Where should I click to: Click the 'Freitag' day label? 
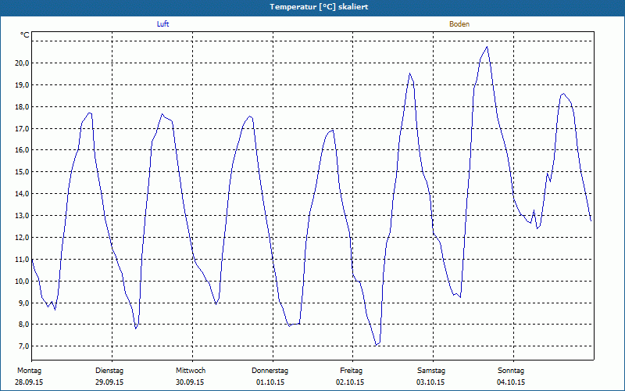tap(351, 371)
